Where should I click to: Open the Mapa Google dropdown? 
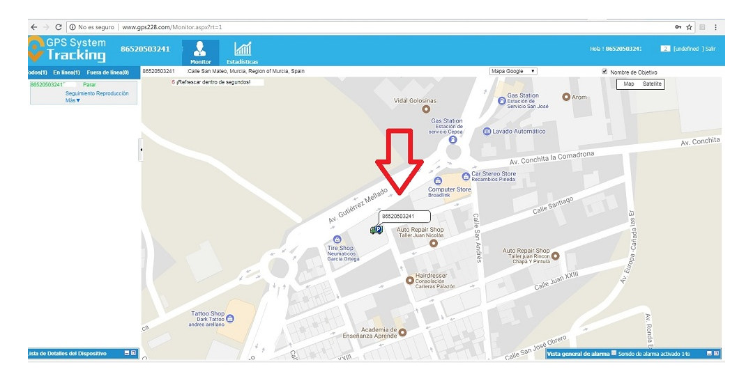[x=513, y=71]
